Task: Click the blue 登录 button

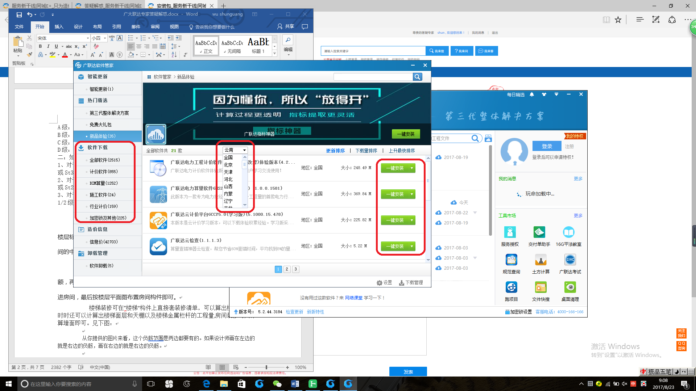Action: 547,146
